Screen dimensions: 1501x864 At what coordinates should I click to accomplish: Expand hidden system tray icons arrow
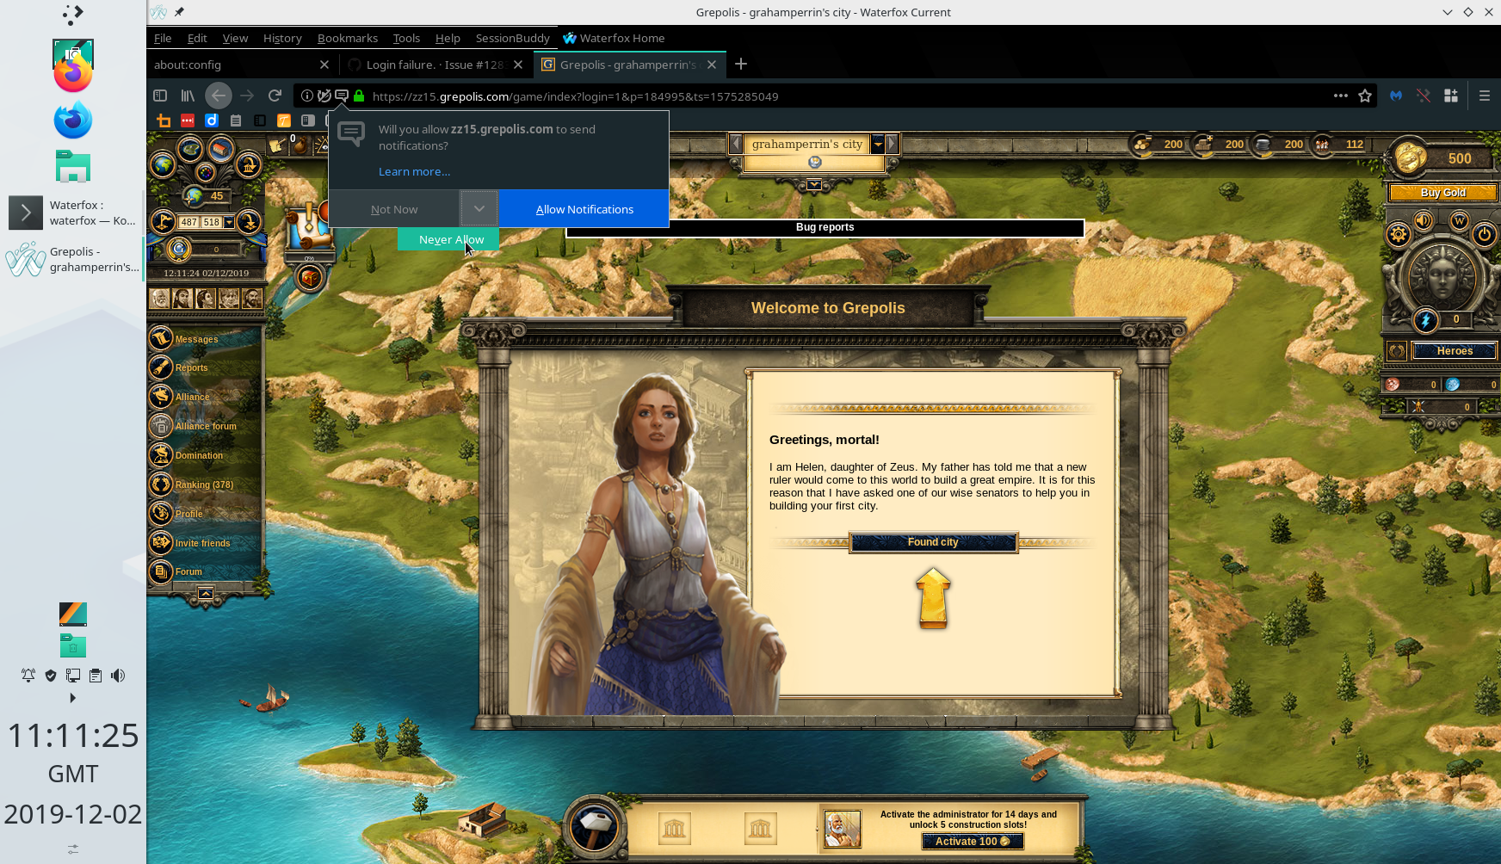point(72,698)
